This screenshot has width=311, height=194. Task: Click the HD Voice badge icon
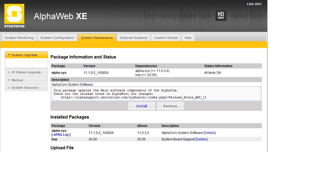tap(221, 16)
